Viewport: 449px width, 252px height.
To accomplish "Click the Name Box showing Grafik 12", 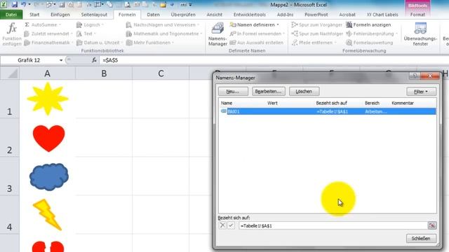I will [29, 60].
